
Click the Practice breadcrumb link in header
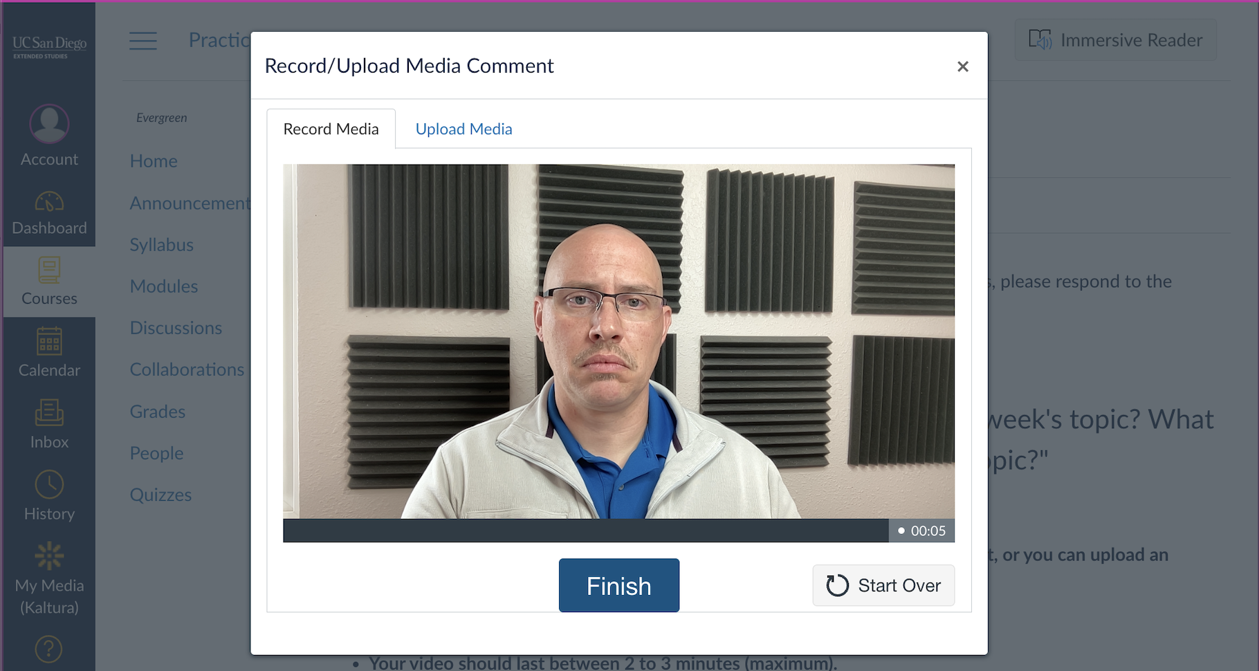click(x=219, y=40)
